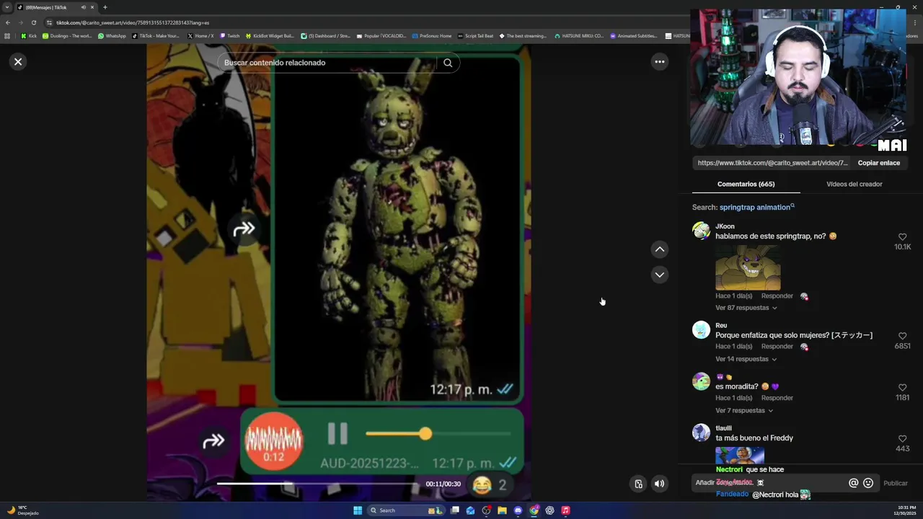Open weather widget in taskbar

(x=22, y=510)
